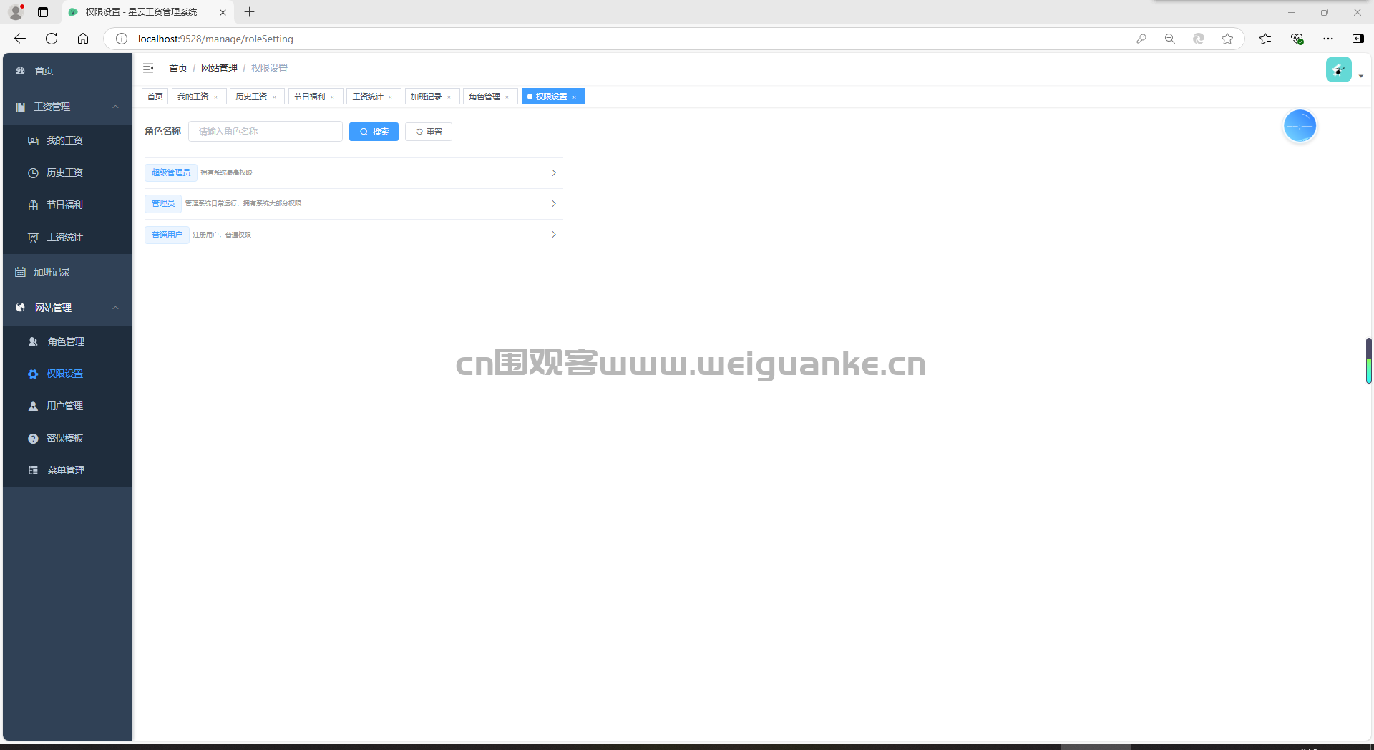1374x750 pixels.
Task: Switch to the 历史工资 tag tab
Action: 251,97
